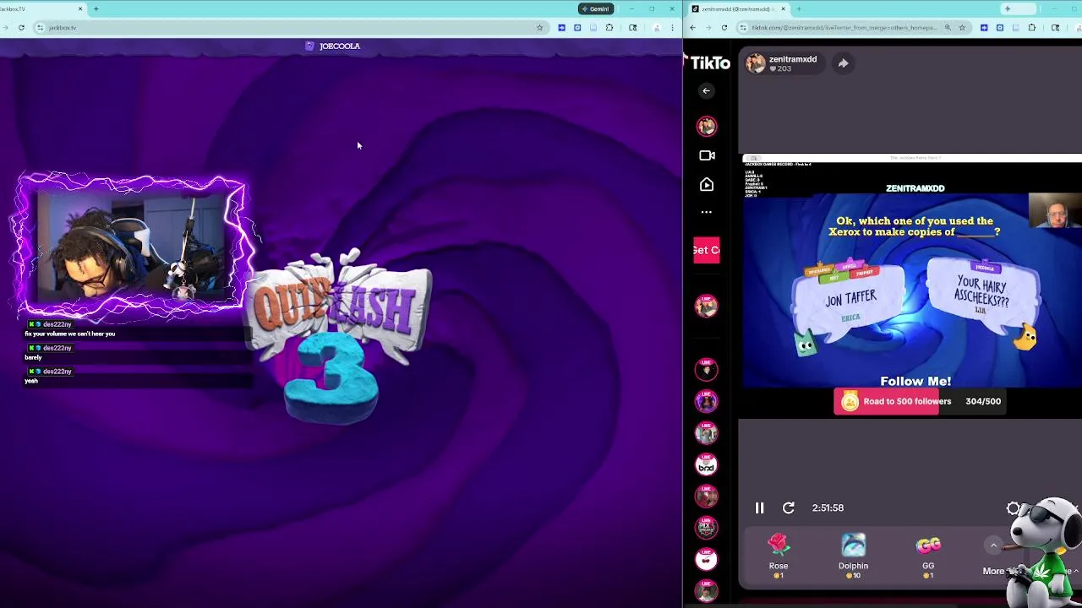The height and width of the screenshot is (608, 1082).
Task: Reload the TikTok live player
Action: tap(788, 508)
